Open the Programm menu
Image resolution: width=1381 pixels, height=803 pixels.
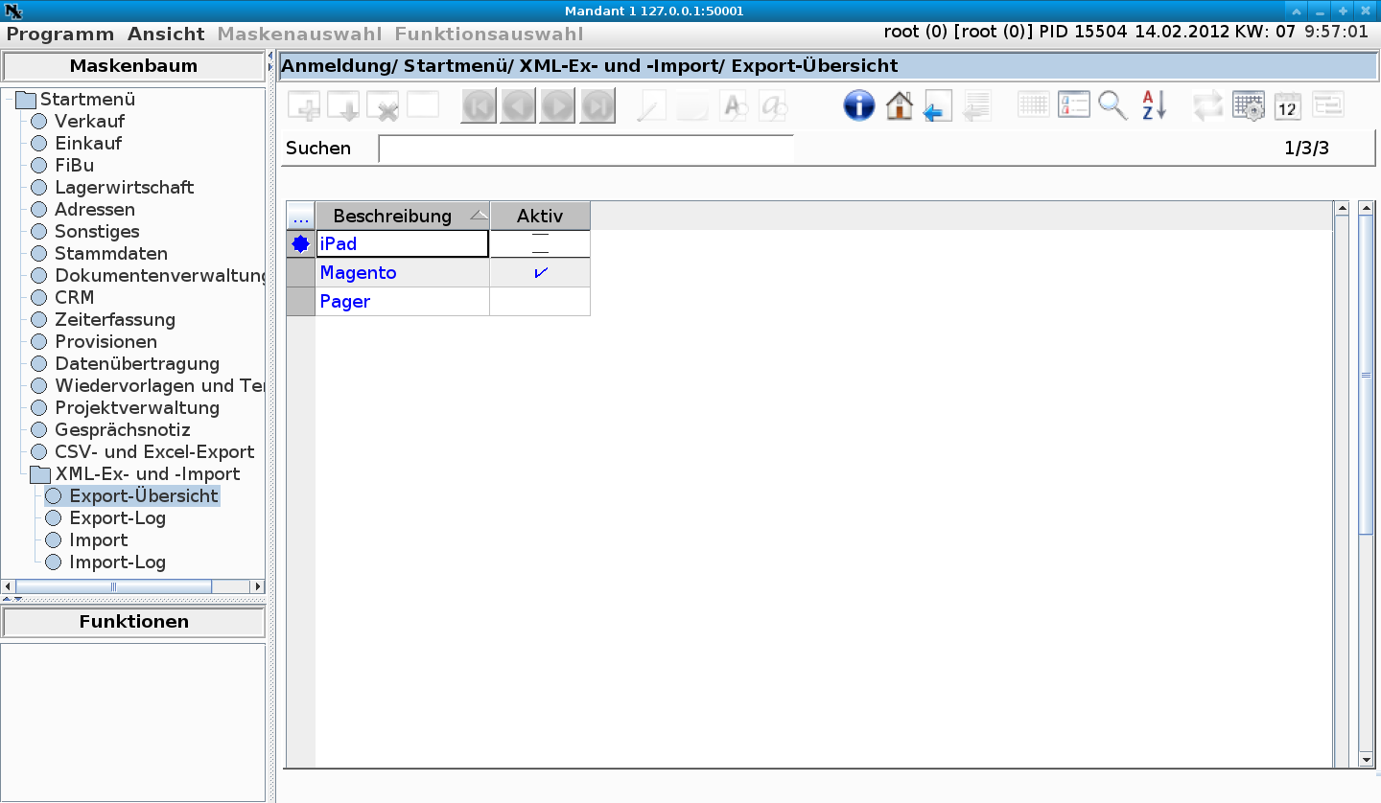[x=60, y=34]
